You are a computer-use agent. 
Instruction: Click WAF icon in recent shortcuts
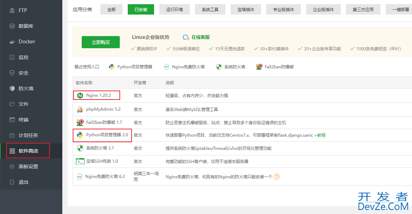(166, 67)
